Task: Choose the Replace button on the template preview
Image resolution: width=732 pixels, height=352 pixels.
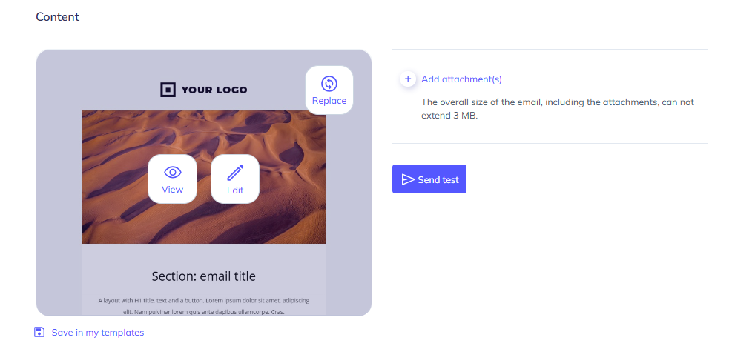Action: (329, 90)
